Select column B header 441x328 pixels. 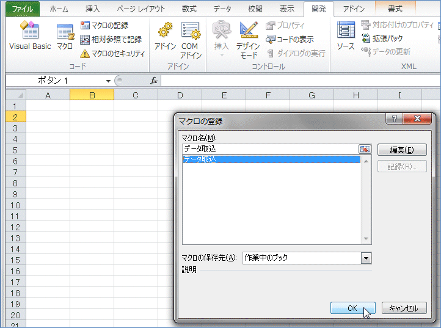(x=92, y=95)
